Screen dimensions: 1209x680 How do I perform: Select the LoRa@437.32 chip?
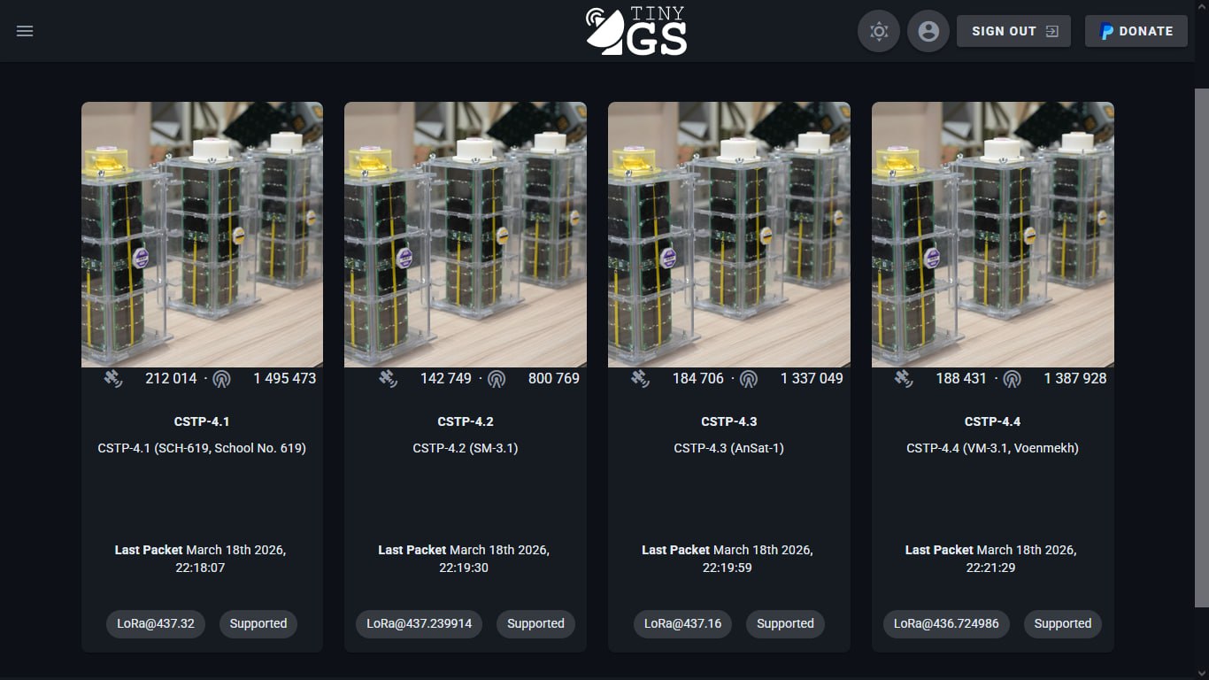[156, 623]
